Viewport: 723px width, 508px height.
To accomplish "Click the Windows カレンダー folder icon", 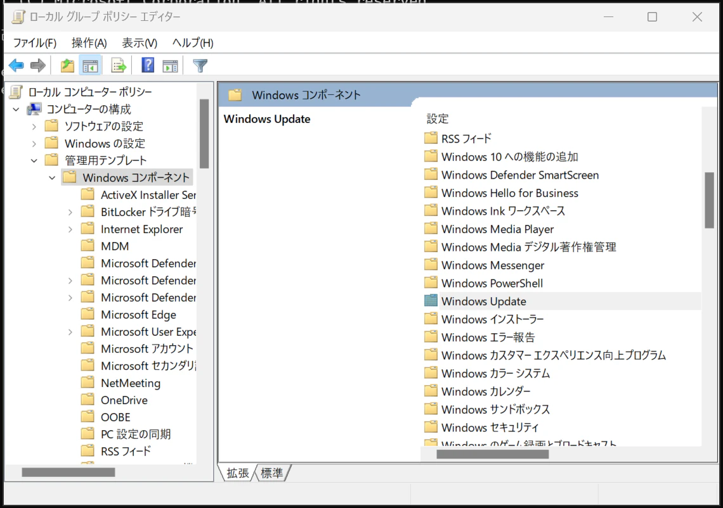I will pyautogui.click(x=431, y=391).
